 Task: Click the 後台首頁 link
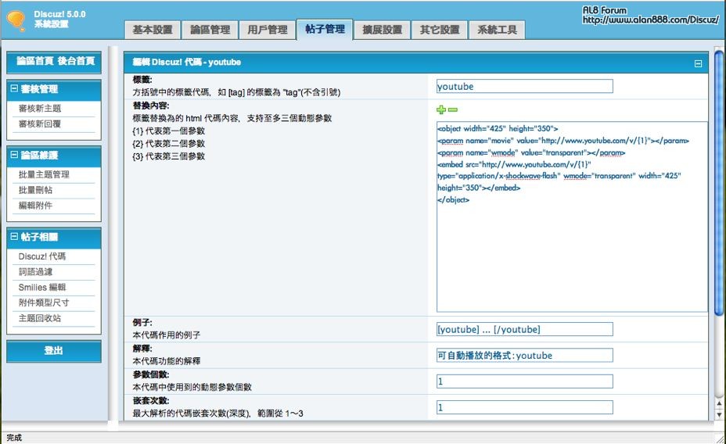77,61
